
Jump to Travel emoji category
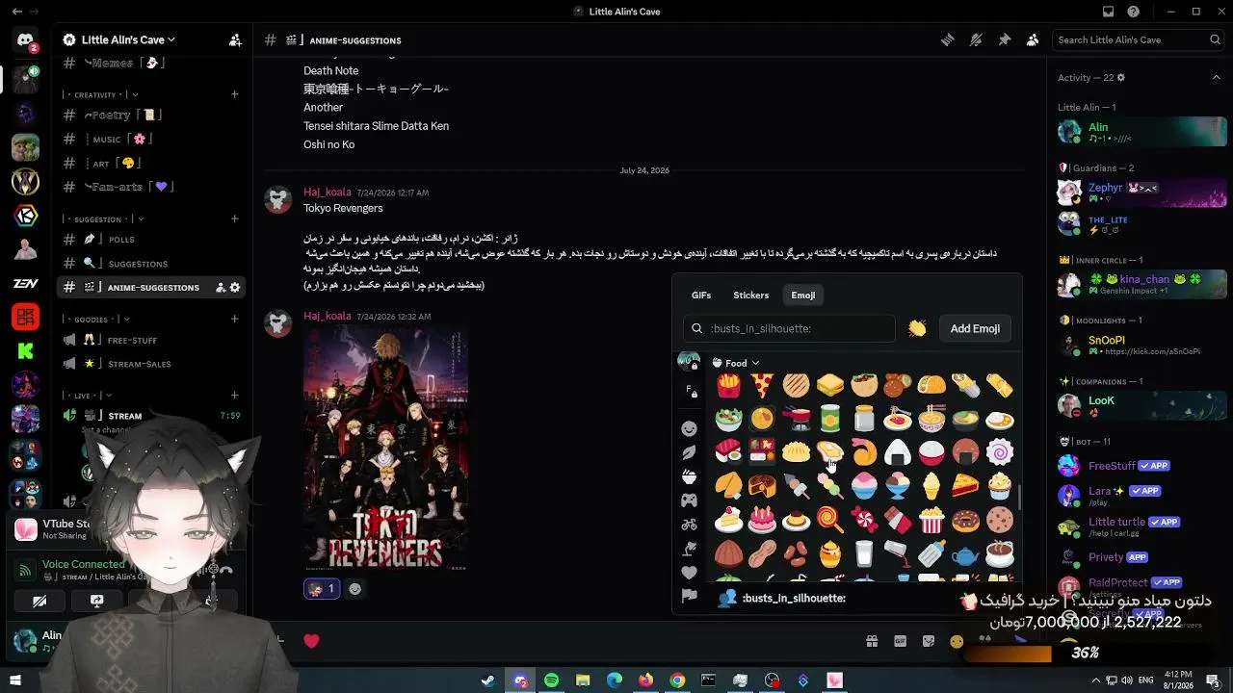(x=689, y=525)
